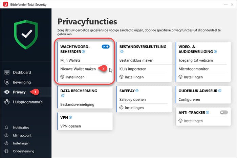Click gear icon under Bestandsversleuteling card

tap(122, 77)
